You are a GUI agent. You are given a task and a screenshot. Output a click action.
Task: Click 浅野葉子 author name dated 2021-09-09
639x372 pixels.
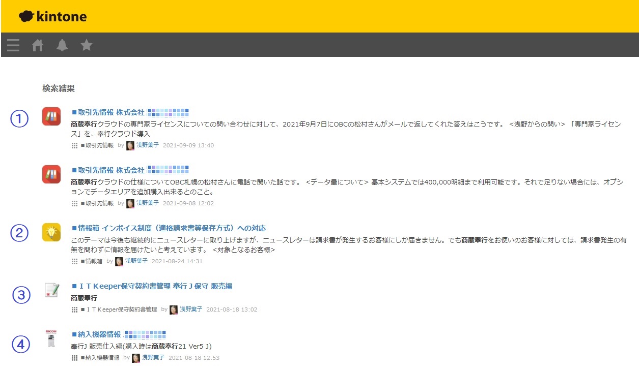pos(147,145)
